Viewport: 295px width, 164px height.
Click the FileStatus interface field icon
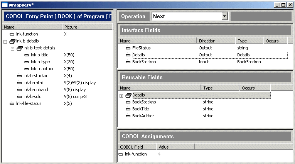(128, 48)
